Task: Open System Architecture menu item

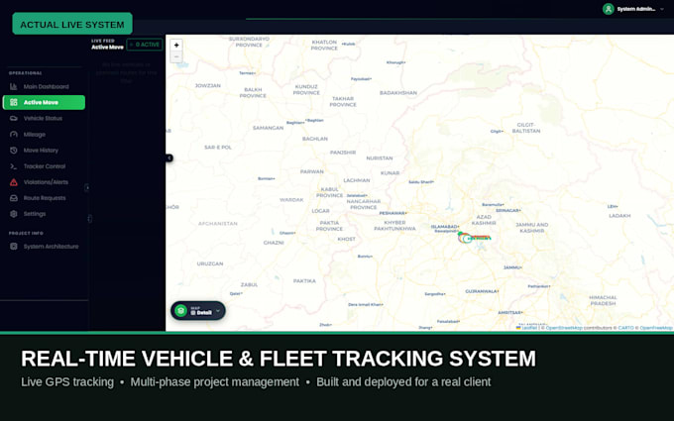Action: (x=44, y=246)
